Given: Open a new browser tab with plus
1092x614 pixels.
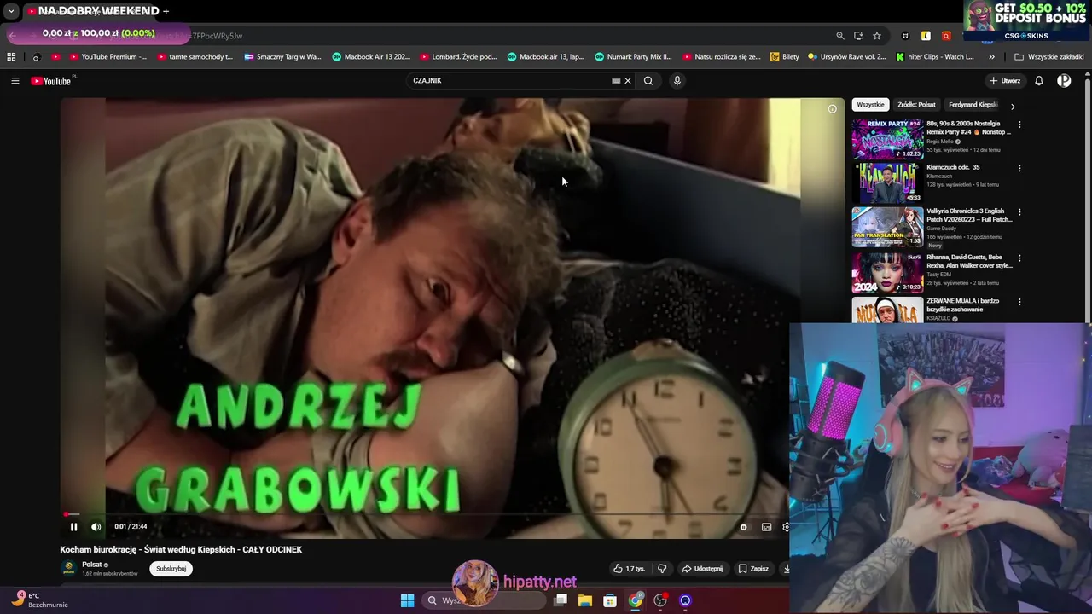Looking at the screenshot, I should click(x=166, y=11).
